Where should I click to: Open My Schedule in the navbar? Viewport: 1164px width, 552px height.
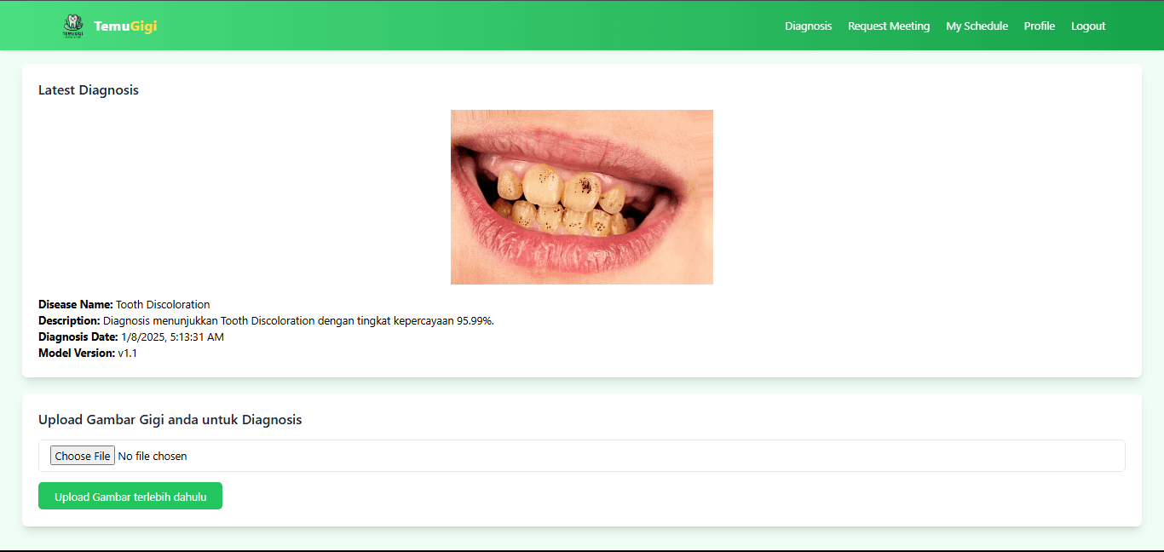977,26
